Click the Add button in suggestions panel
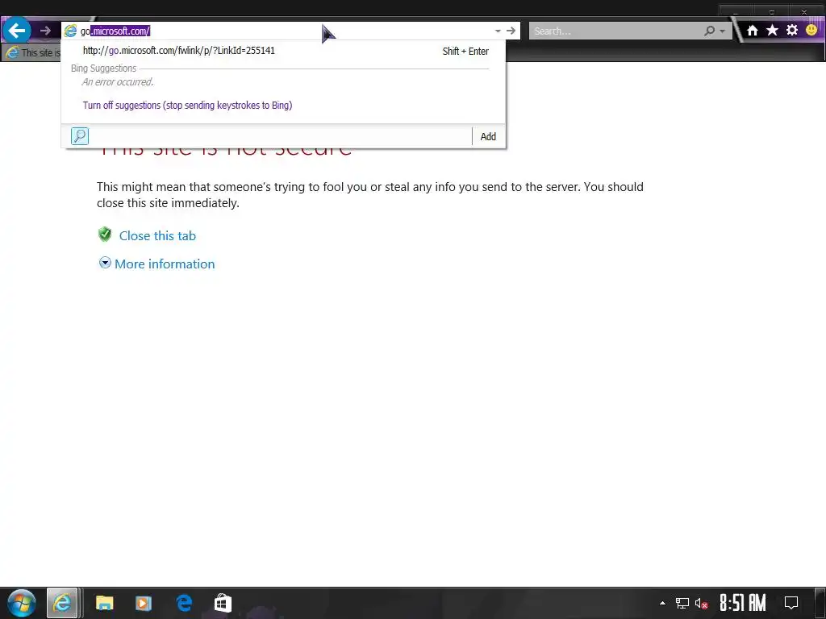The image size is (826, 619). (488, 137)
